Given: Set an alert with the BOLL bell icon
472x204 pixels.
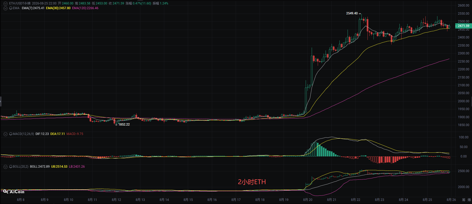Looking at the screenshot, I should pyautogui.click(x=11, y=167).
